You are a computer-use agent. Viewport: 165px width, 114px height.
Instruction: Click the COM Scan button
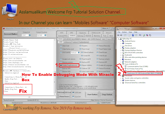click(x=61, y=92)
